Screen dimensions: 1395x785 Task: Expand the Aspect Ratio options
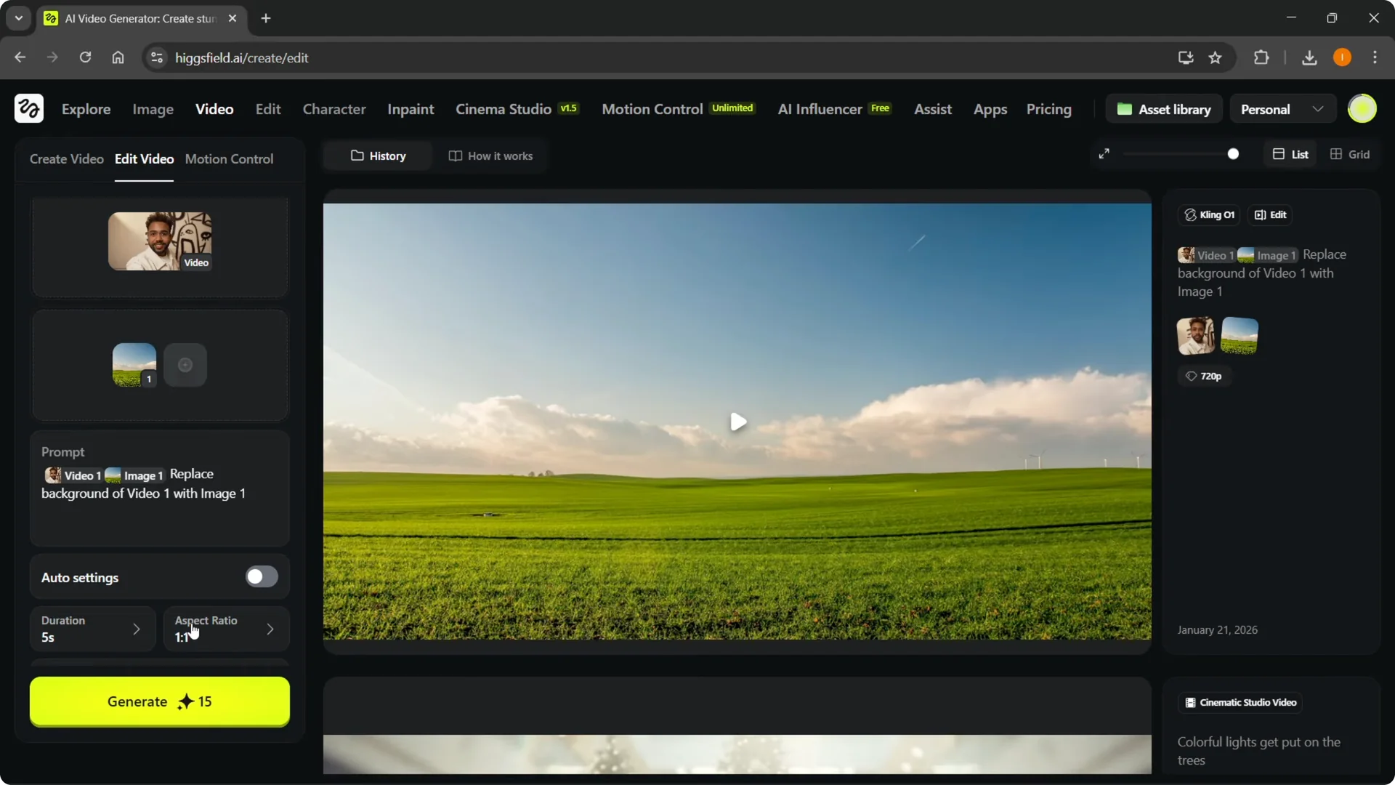226,629
